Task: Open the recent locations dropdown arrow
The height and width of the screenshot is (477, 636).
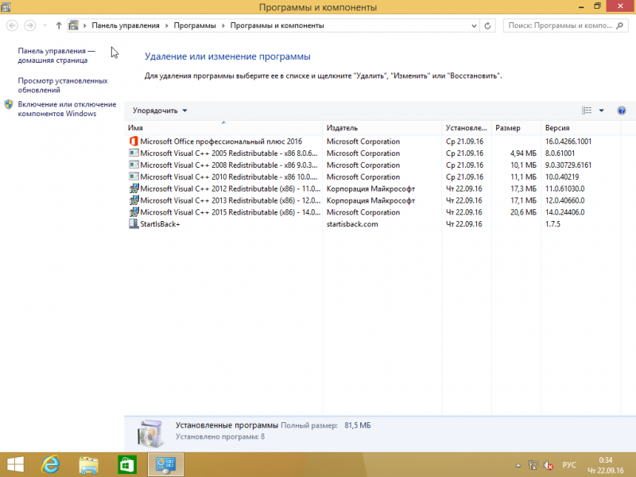Action: coord(45,25)
